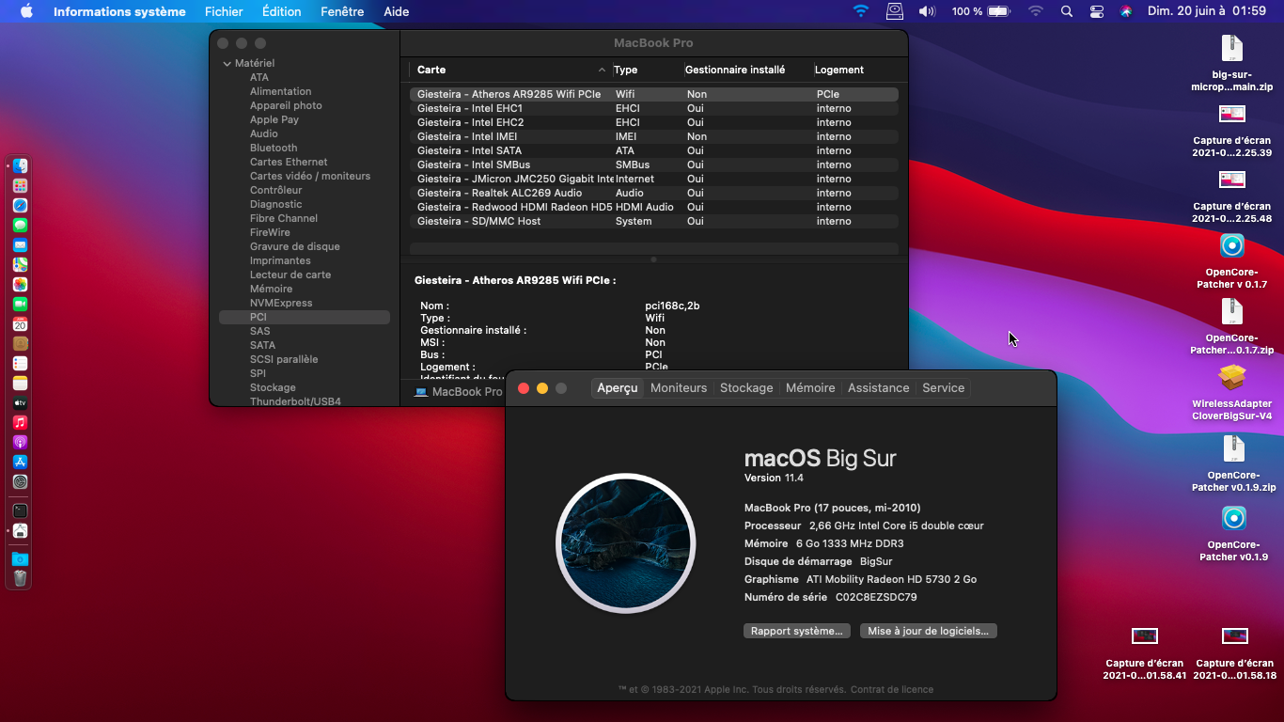The width and height of the screenshot is (1284, 722).
Task: Collapse the Matériel sidebar section
Action: point(227,64)
